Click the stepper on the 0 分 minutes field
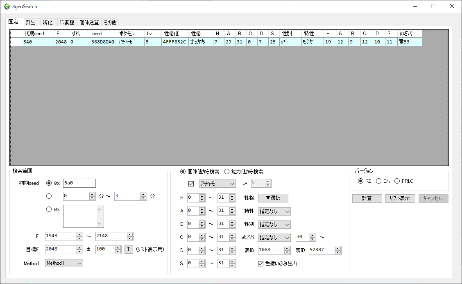 click(92, 196)
